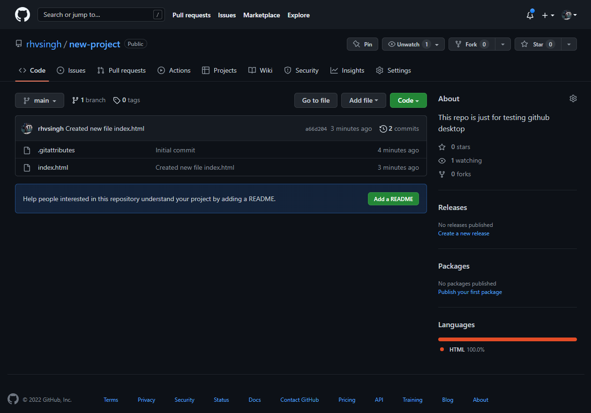This screenshot has width=591, height=413.
Task: Switch to the Code tab
Action: [x=32, y=70]
